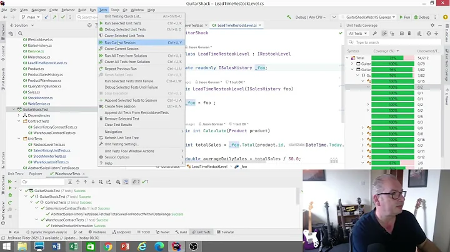Viewport: 450px width, 252px height.
Task: Click the Windows Start button
Action: pyautogui.click(x=6, y=246)
